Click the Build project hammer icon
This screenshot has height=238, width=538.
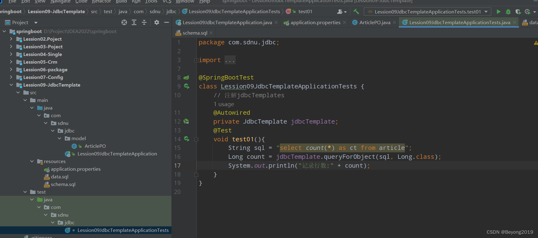356,12
